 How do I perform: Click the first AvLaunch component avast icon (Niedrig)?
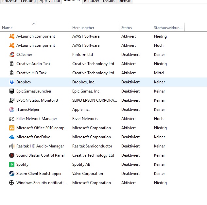(x=12, y=36)
